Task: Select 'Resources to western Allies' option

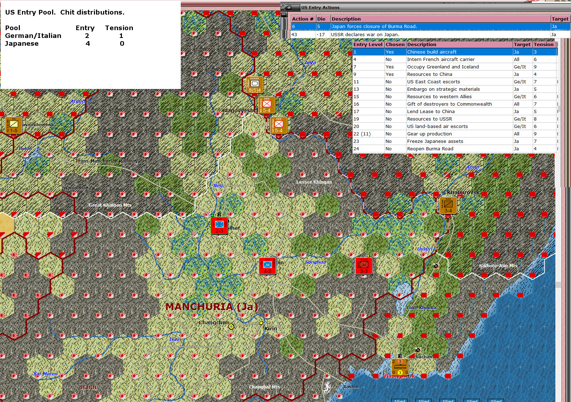Action: tap(455, 96)
